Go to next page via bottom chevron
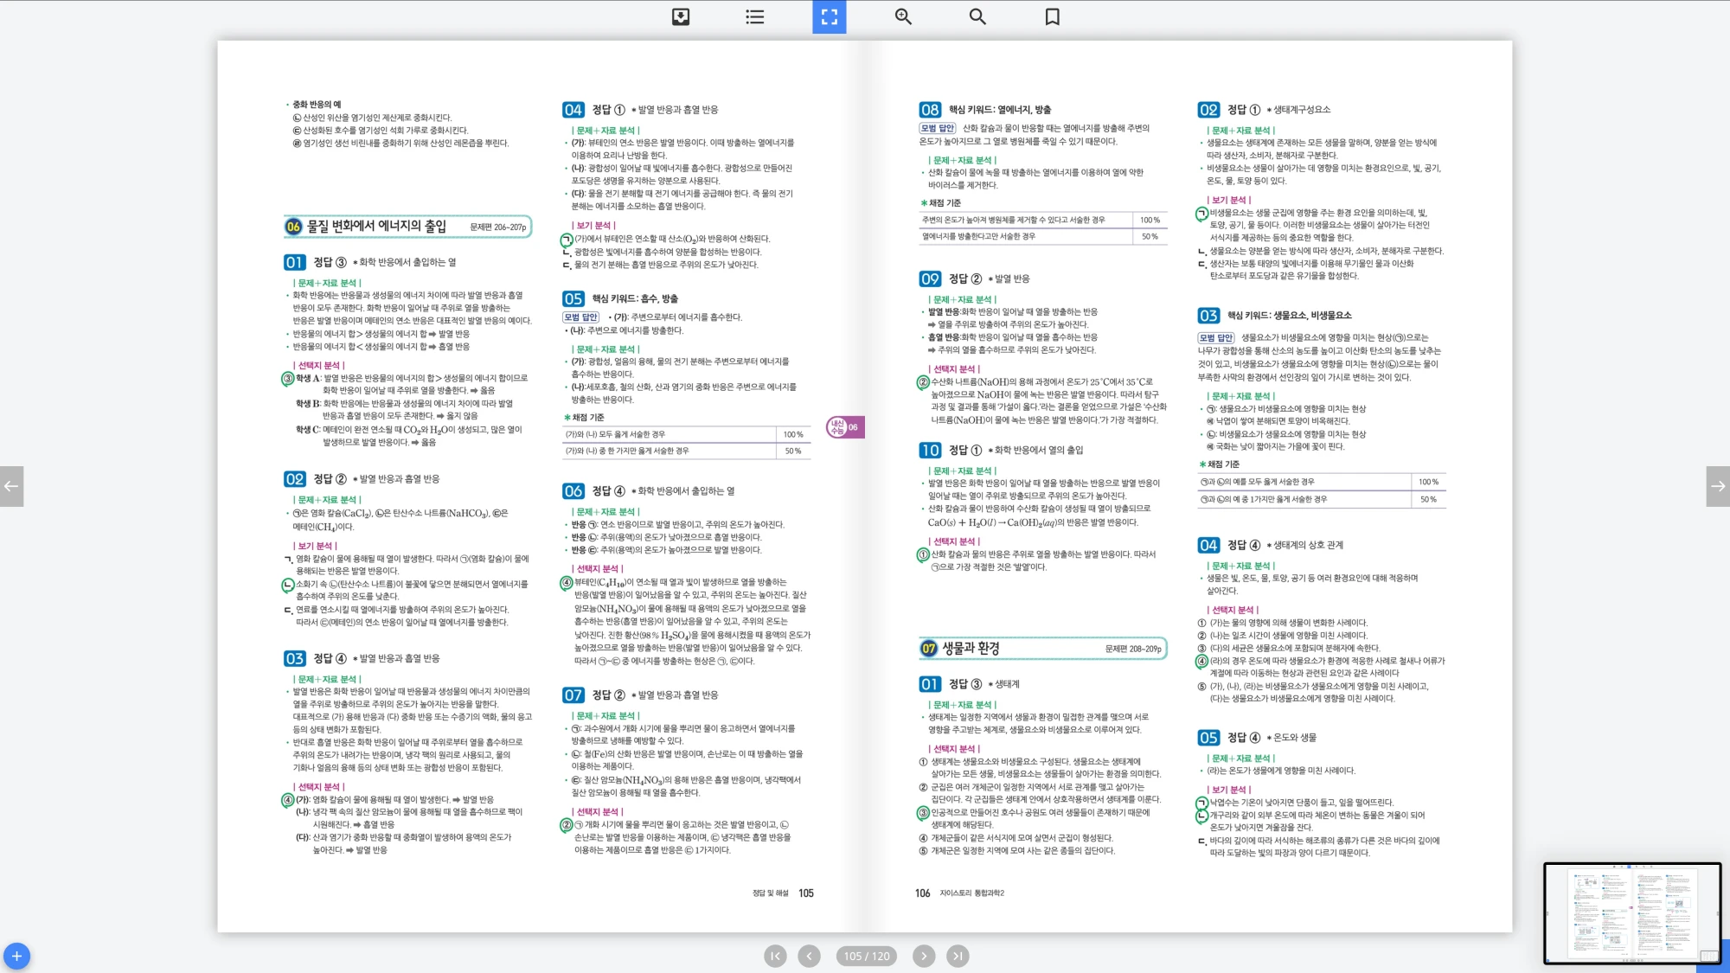Image resolution: width=1730 pixels, height=973 pixels. [x=924, y=956]
